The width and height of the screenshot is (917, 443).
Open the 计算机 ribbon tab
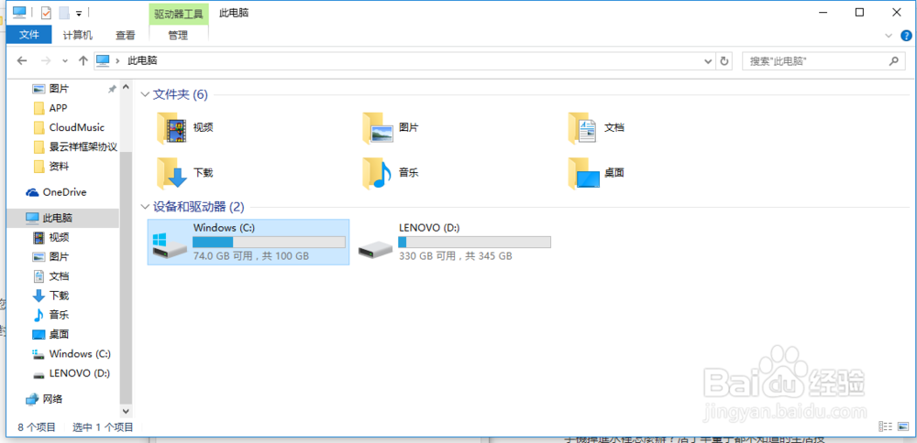tap(78, 35)
